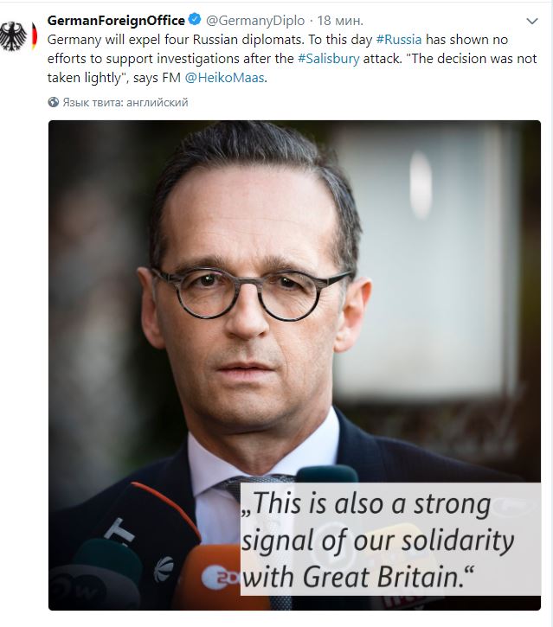Follow the #Russia hashtag
553x627 pixels.
tap(399, 40)
